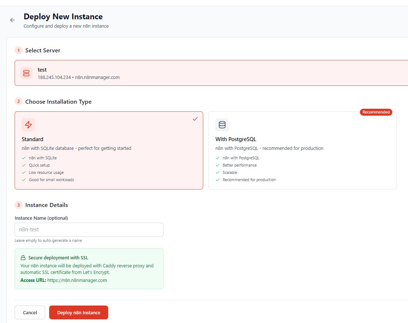Click 'perfect for getting started' description
The height and width of the screenshot is (323, 408).
[x=105, y=148]
